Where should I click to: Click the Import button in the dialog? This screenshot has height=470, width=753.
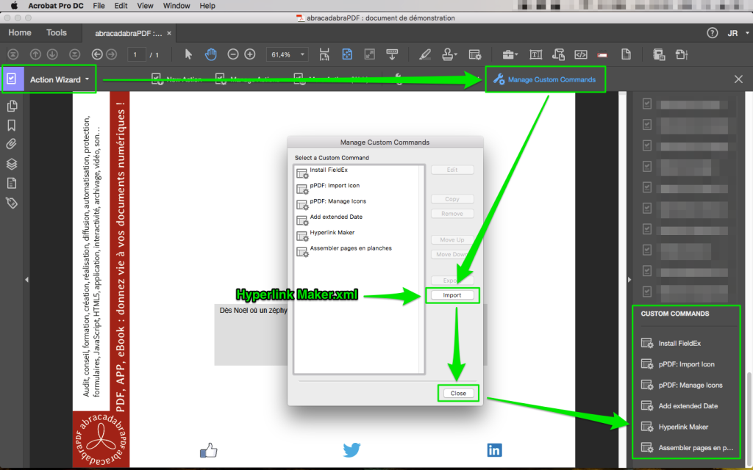[x=452, y=294]
